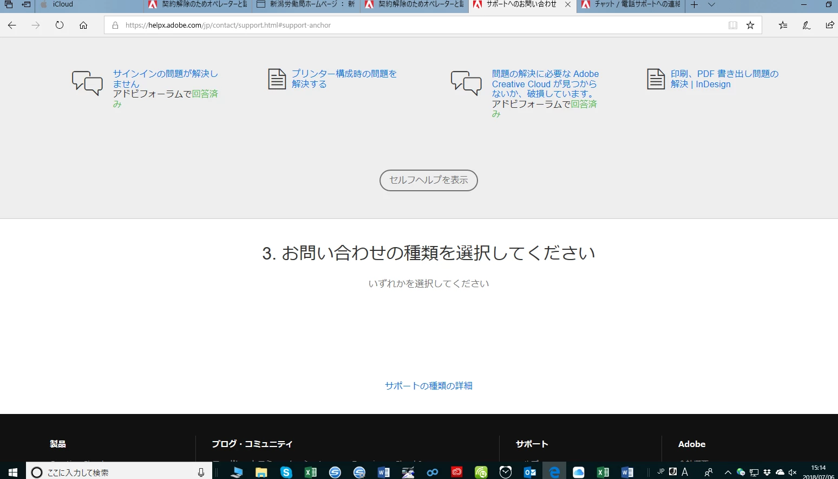
Task: Close the サポートへのお問い合わせ tab
Action: coord(568,4)
